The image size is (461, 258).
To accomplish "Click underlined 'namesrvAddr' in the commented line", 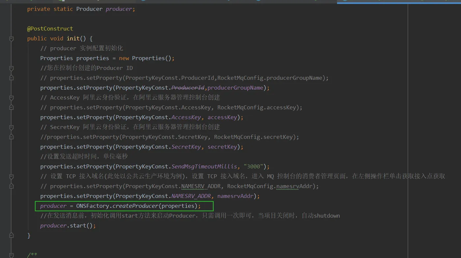I will [294, 186].
